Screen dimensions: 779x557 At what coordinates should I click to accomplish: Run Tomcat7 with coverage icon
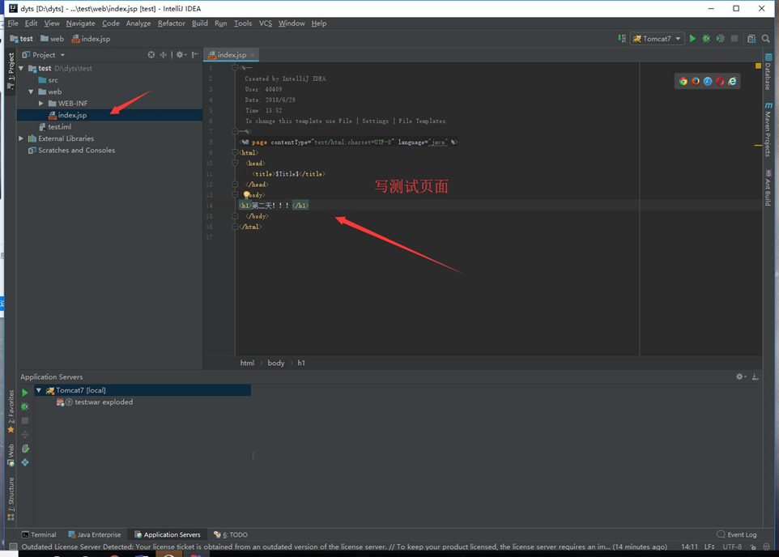(x=721, y=38)
